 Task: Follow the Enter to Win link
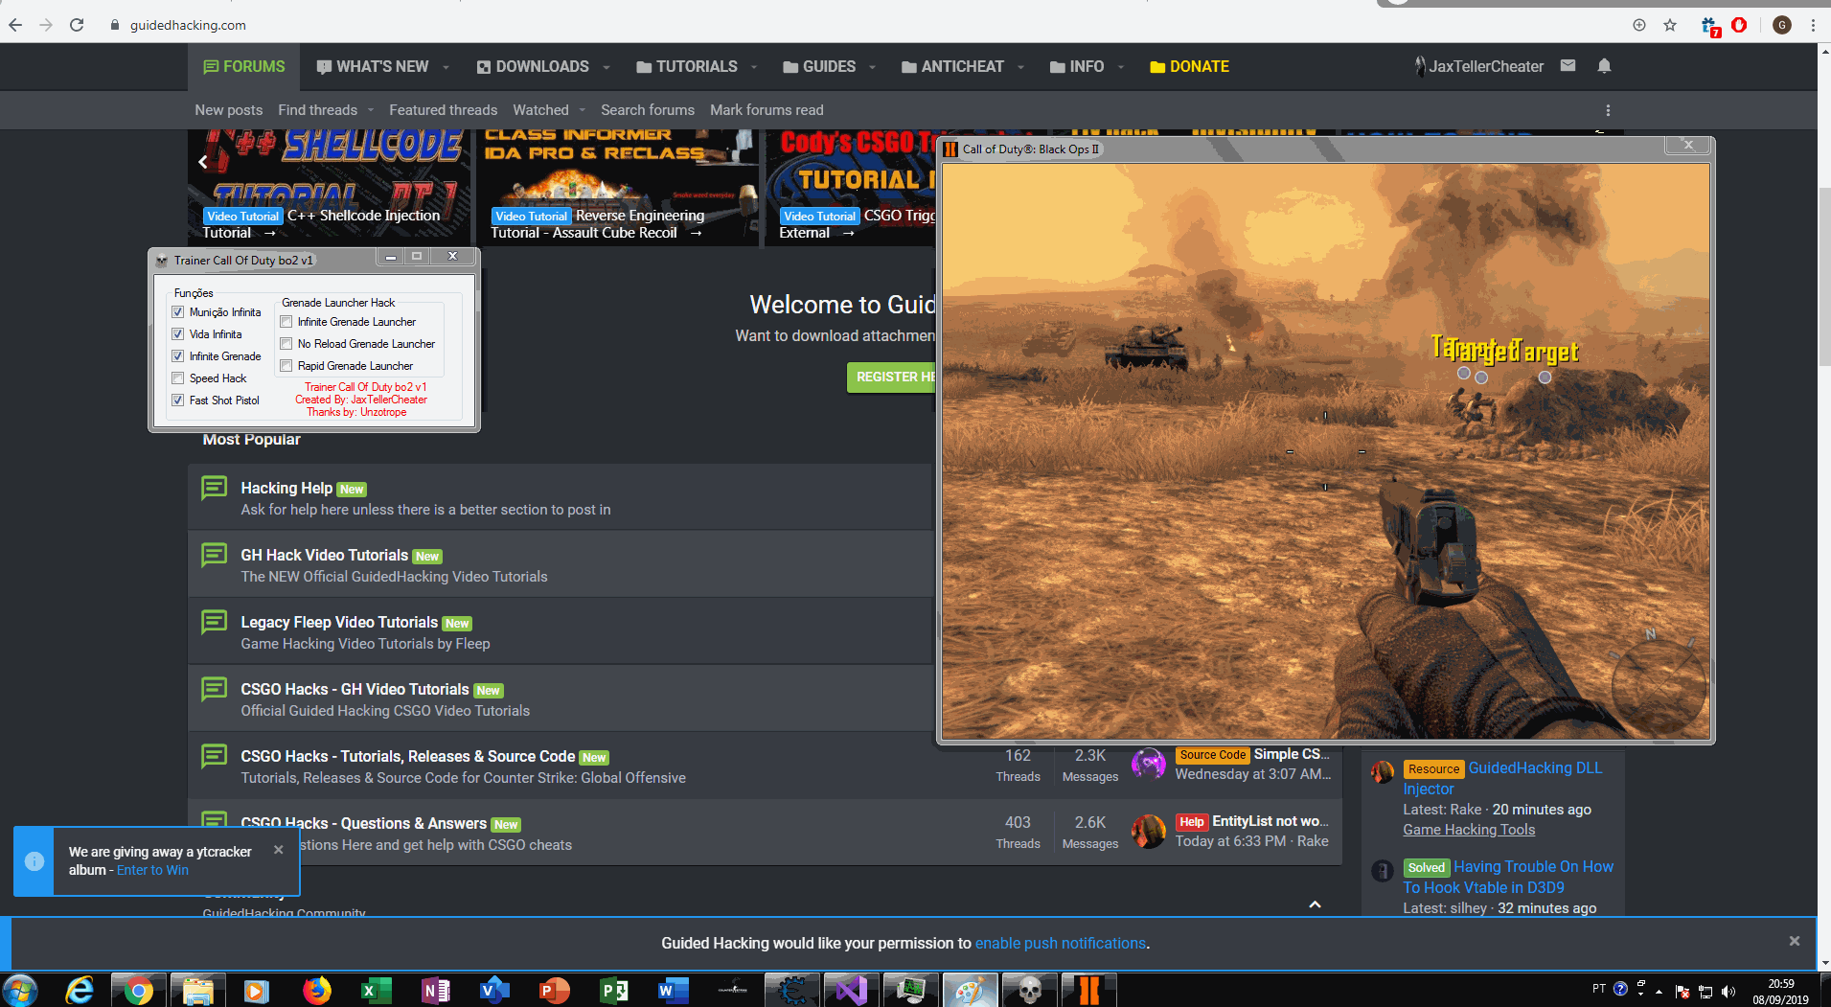coord(152,870)
